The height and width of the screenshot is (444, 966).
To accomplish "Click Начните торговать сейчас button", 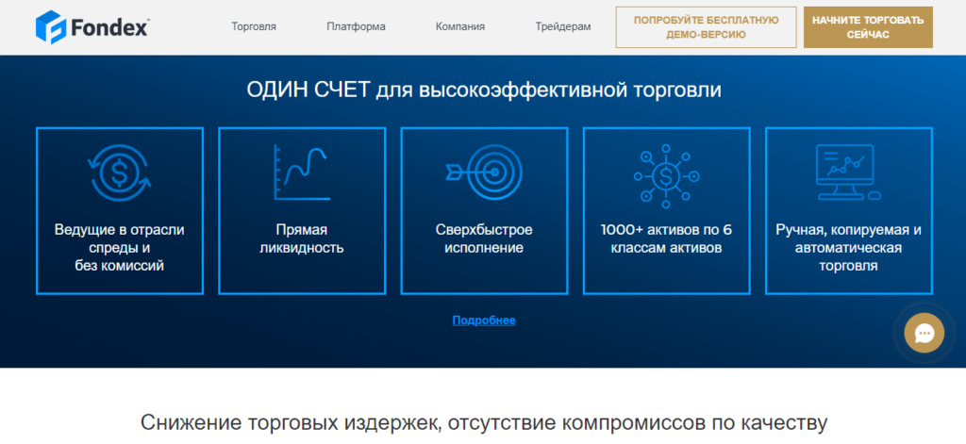I will pos(868,27).
